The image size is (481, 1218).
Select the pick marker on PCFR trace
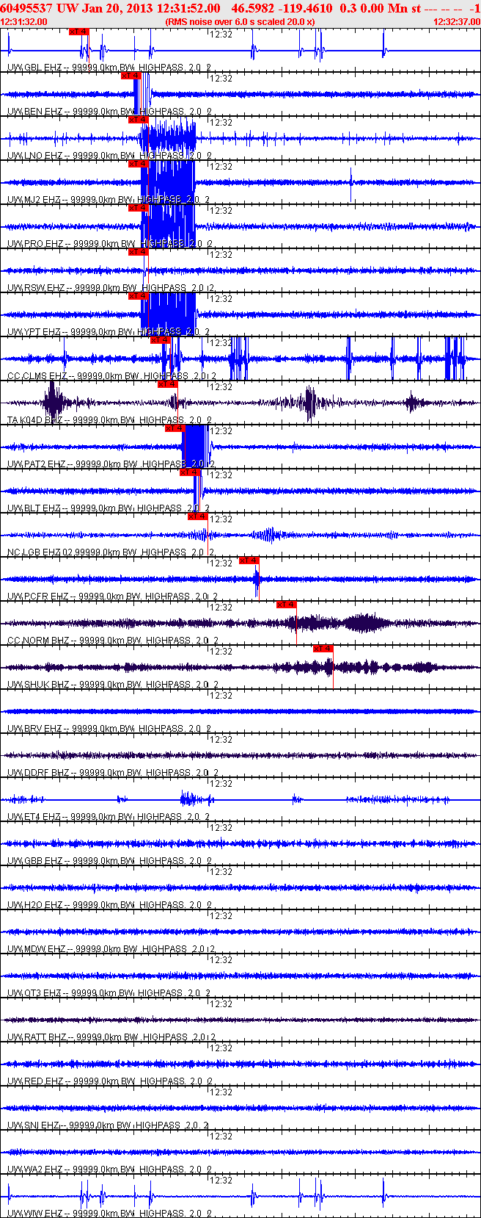(x=249, y=561)
